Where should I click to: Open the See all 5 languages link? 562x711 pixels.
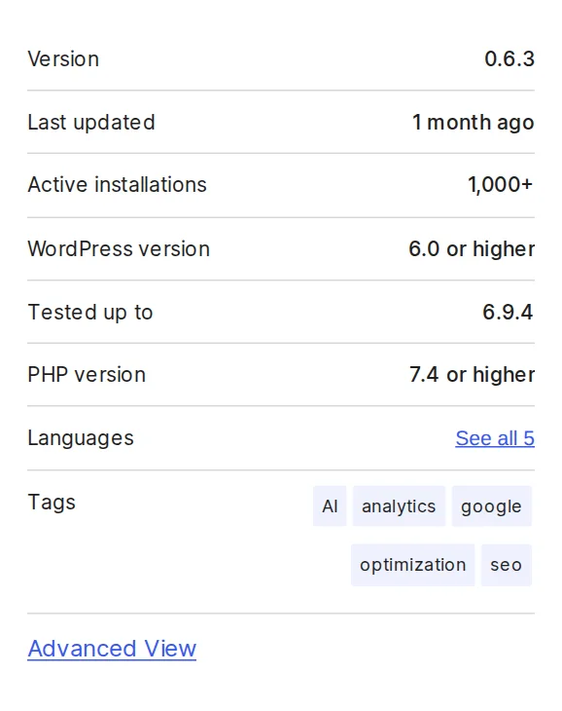[495, 438]
